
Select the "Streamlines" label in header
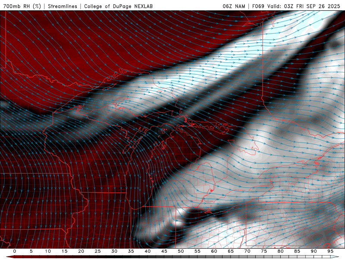(x=63, y=6)
